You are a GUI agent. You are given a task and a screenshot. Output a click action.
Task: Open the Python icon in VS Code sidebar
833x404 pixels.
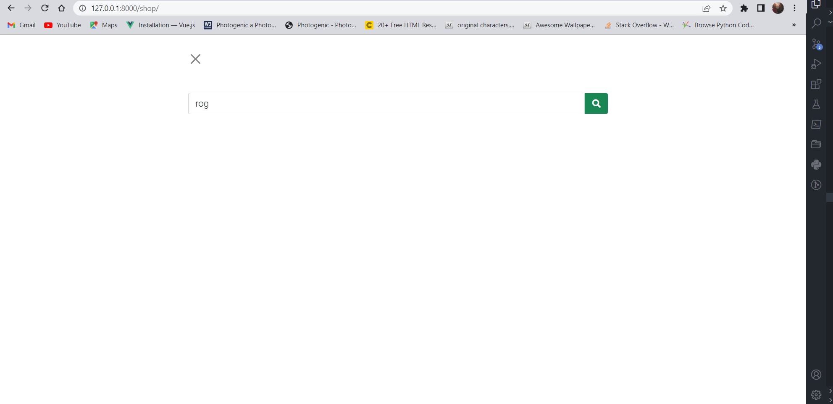tap(816, 165)
